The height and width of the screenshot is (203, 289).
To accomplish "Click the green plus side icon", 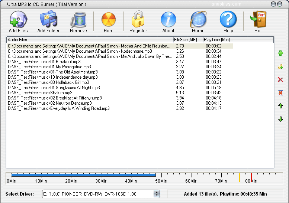I will click(x=280, y=53).
